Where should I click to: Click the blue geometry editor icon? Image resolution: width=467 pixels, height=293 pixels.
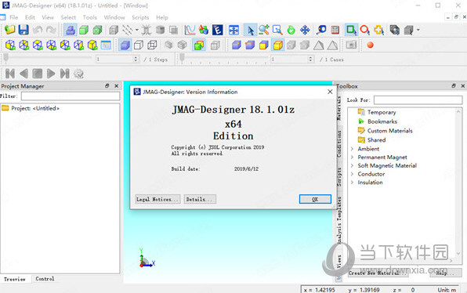click(x=71, y=30)
